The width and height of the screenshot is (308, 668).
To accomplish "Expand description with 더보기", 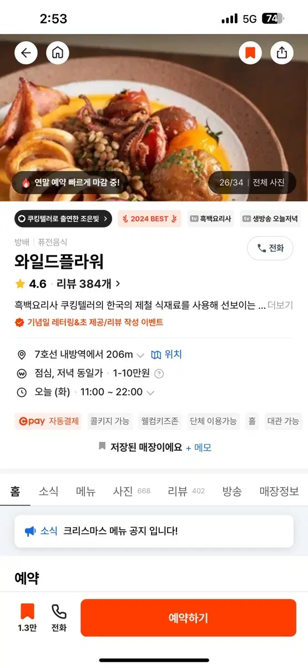I will click(x=280, y=305).
